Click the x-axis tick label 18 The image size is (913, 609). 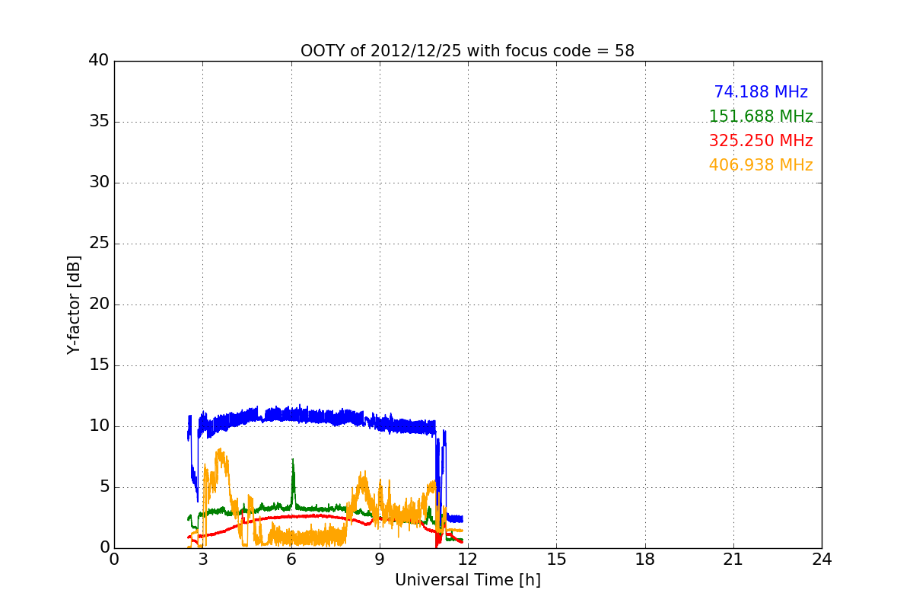(x=645, y=560)
